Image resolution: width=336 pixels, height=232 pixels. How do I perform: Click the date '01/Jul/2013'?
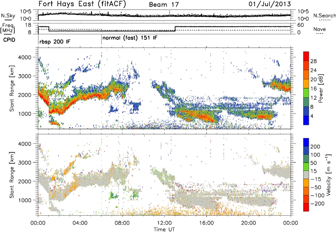click(x=270, y=4)
